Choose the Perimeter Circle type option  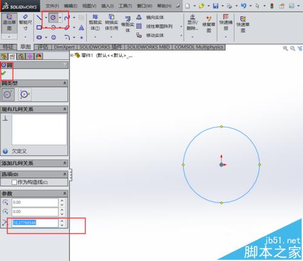pyautogui.click(x=25, y=94)
